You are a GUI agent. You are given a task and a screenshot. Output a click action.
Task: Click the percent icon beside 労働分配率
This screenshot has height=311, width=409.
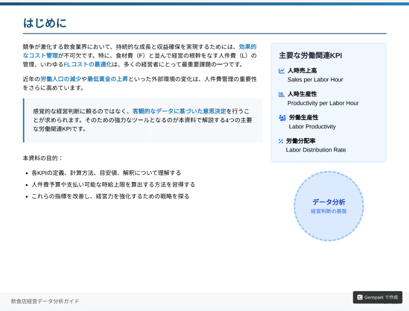click(x=281, y=141)
